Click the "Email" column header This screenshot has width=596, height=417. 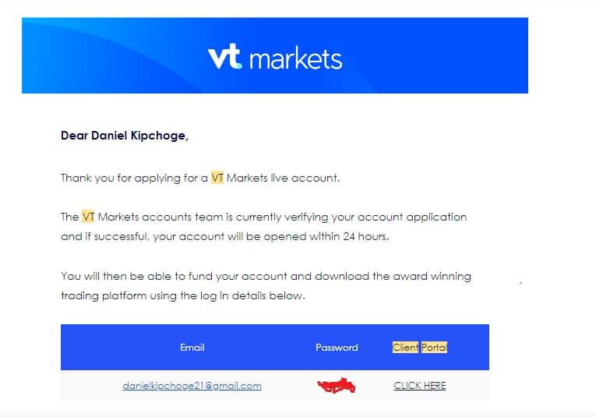pos(192,348)
